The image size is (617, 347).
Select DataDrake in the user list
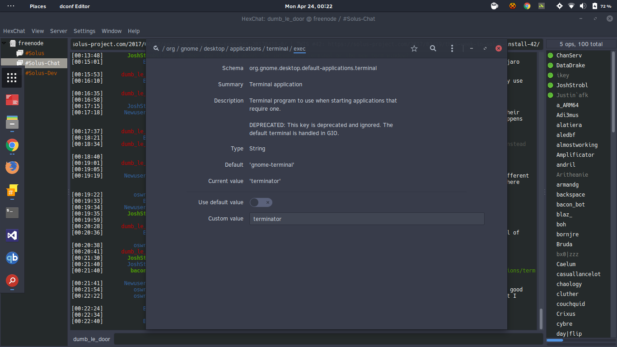(570, 66)
